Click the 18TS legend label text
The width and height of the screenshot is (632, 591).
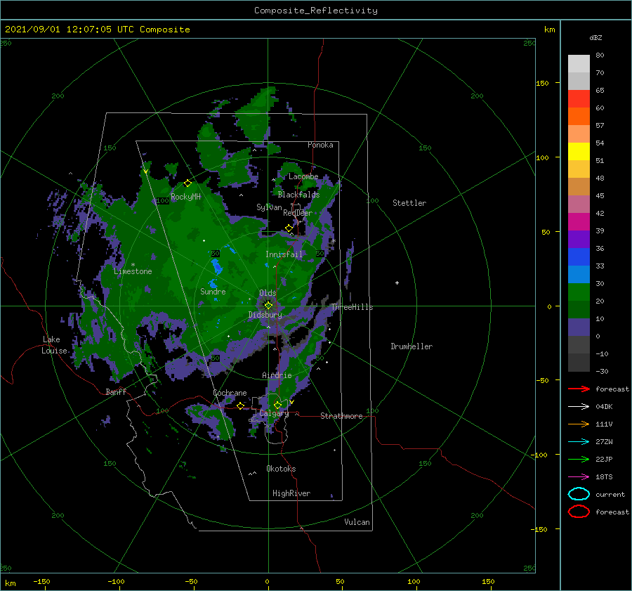point(604,477)
